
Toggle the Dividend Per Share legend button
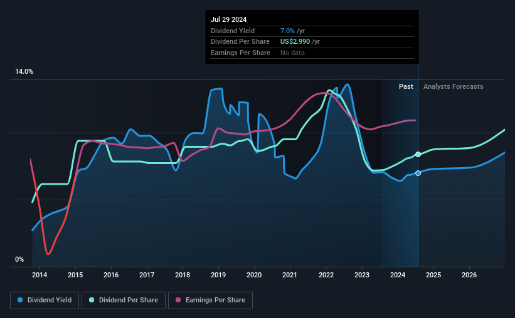click(124, 300)
